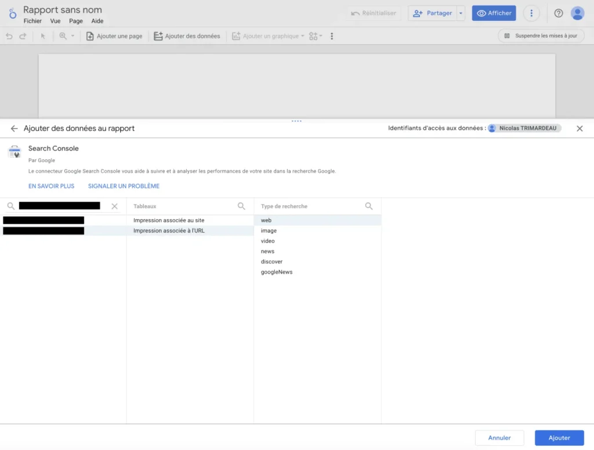Open the Vue menu
The width and height of the screenshot is (594, 450).
55,21
